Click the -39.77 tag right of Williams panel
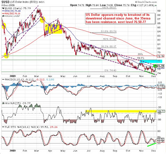The width and height of the screenshot is (166, 154). coord(161,111)
